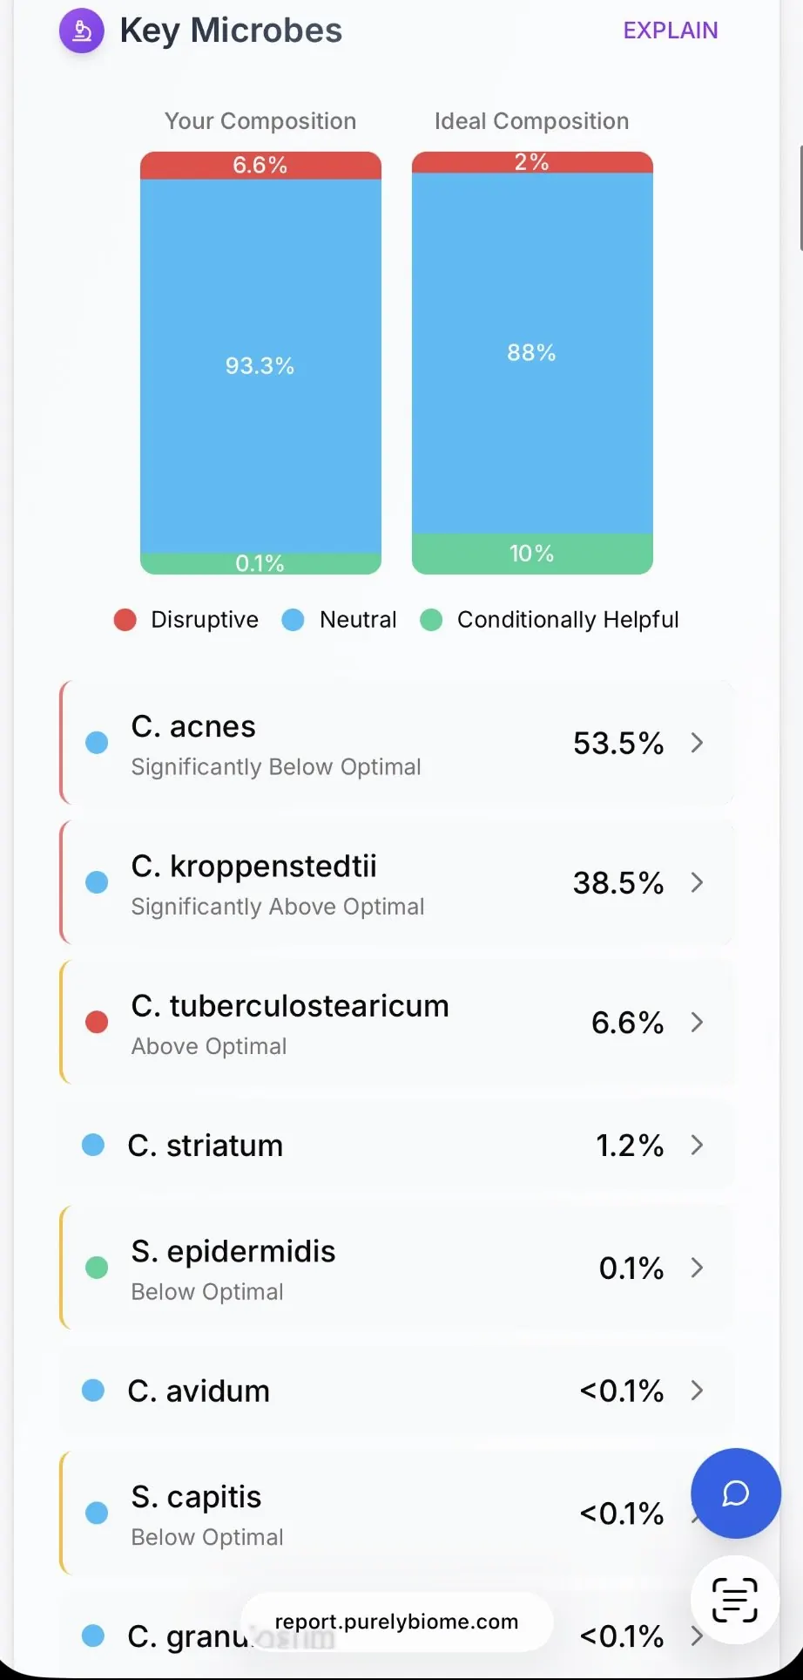Viewport: 803px width, 1680px height.
Task: Open the S. epidermidis 0.1% entry
Action: tap(397, 1268)
